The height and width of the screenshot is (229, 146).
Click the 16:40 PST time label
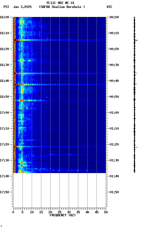point(4,81)
